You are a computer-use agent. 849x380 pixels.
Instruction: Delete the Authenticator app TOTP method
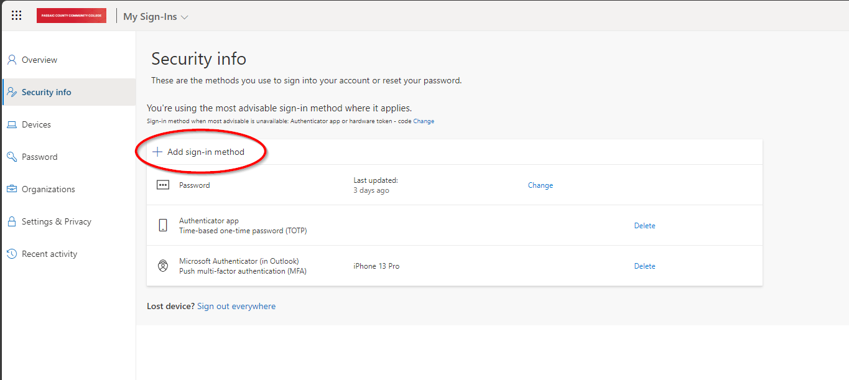point(644,226)
